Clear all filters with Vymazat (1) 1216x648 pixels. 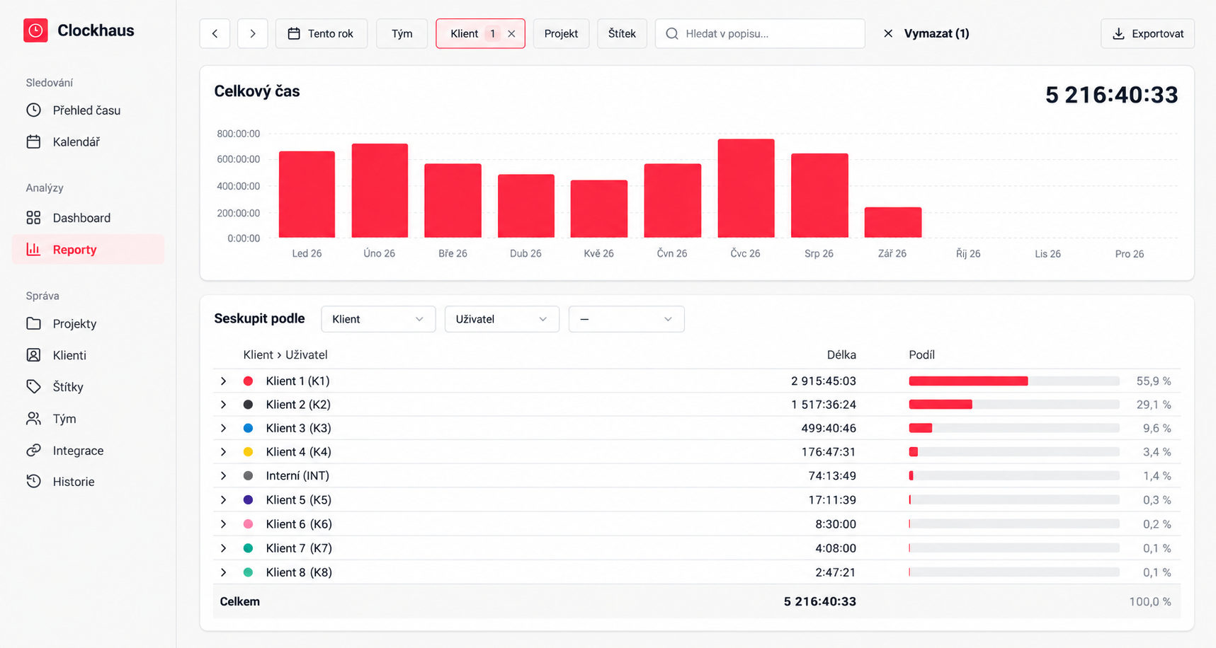point(926,33)
